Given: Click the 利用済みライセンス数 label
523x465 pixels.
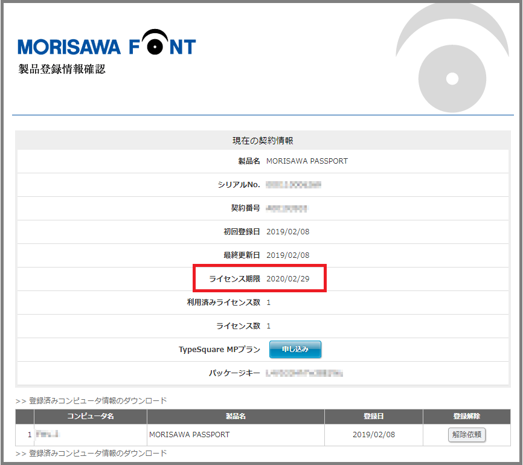Looking at the screenshot, I should tap(223, 302).
